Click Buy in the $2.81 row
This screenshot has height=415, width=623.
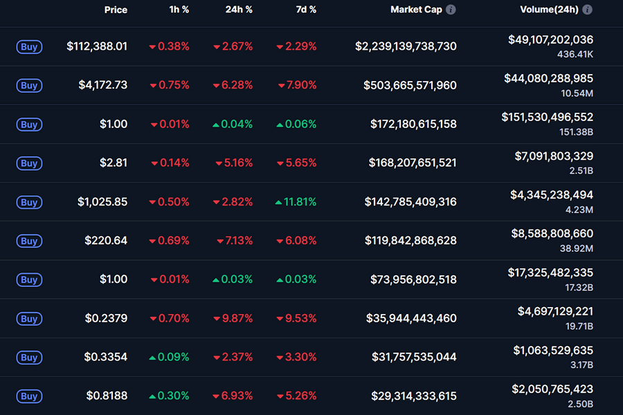point(29,163)
